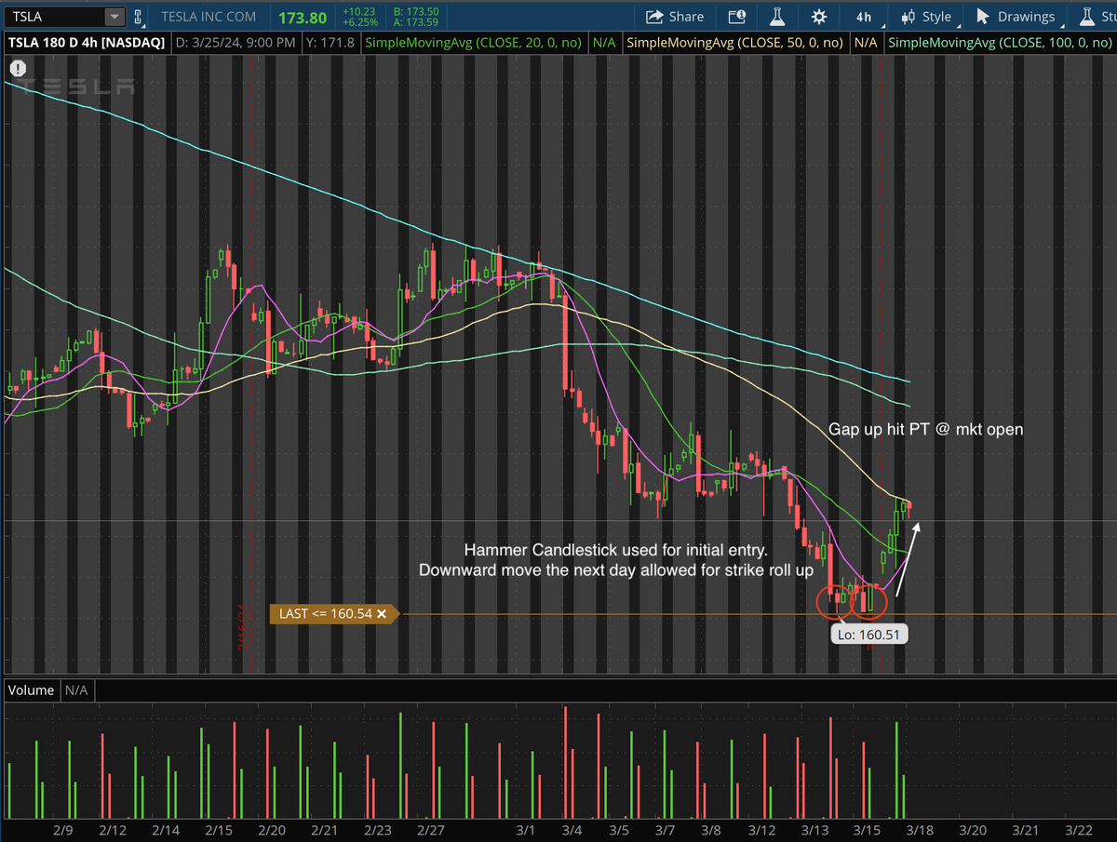Click the symbol link chain icon
This screenshot has width=1117, height=842.
pos(139,17)
